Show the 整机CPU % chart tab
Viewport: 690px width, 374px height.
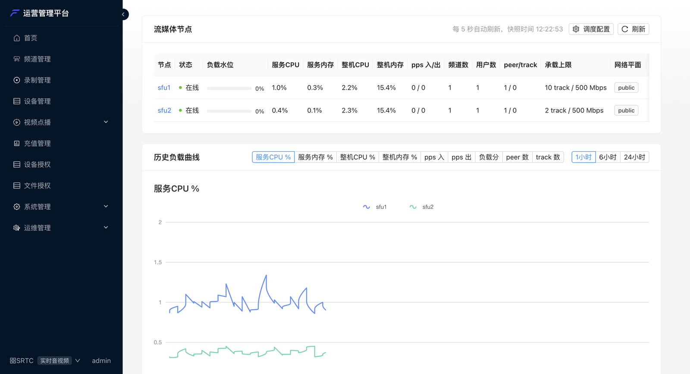point(358,157)
